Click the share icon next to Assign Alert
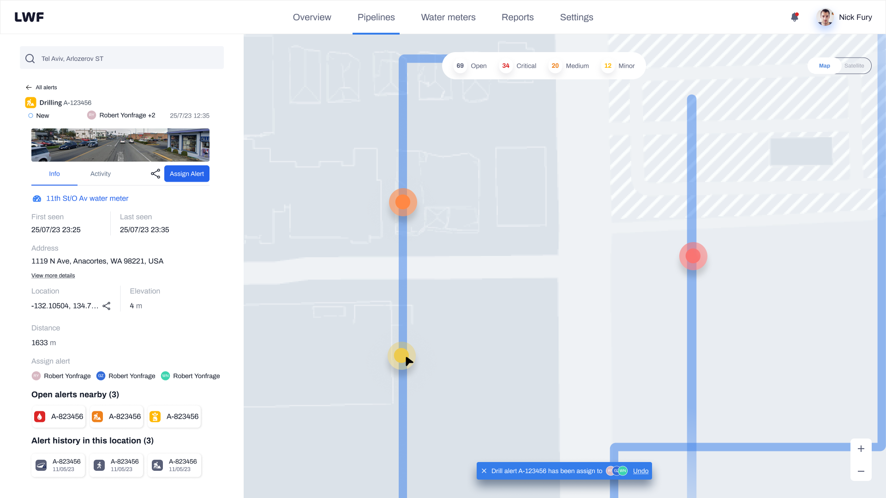 coord(156,174)
